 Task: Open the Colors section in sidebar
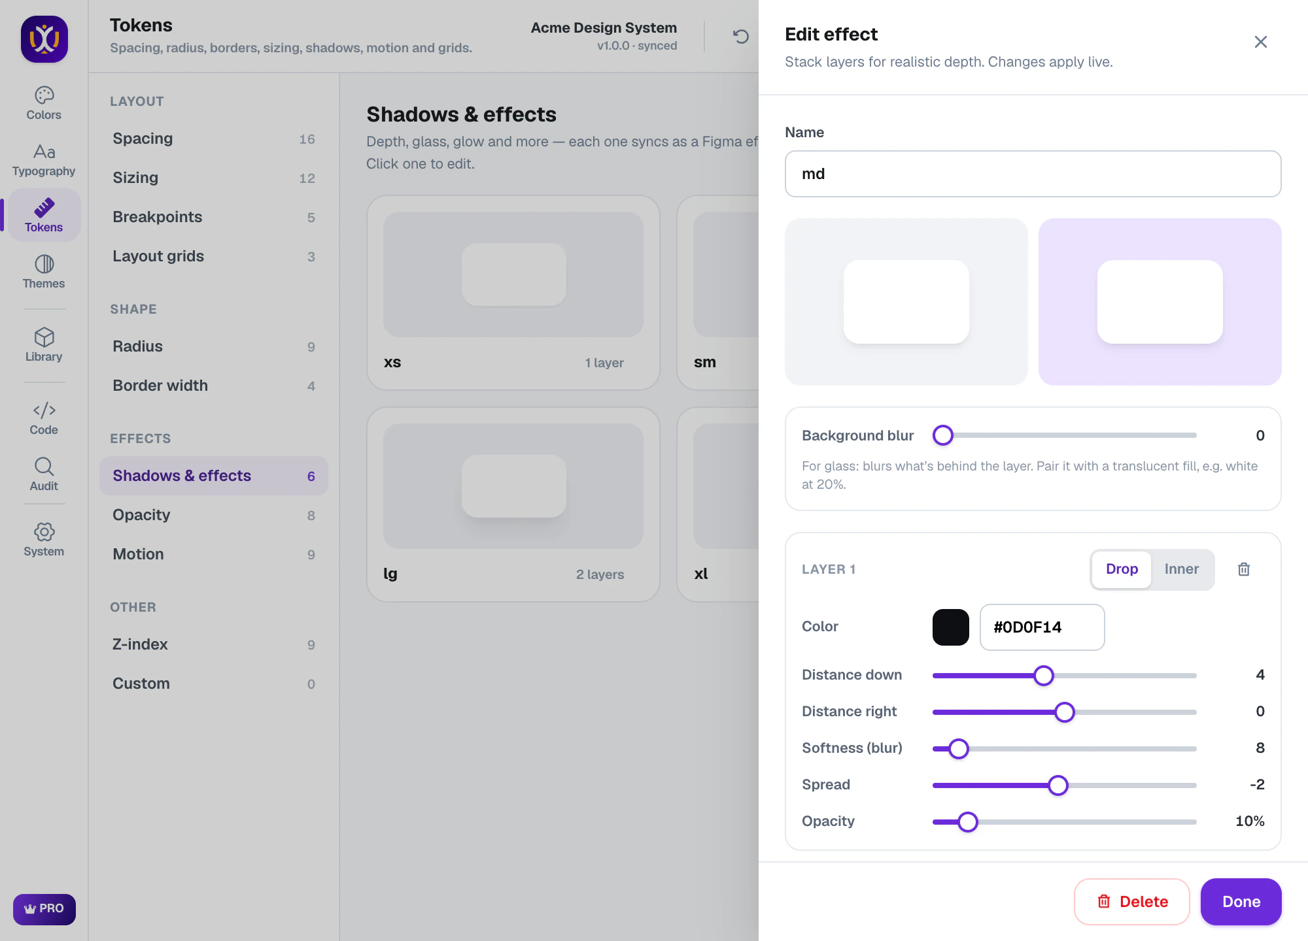(44, 103)
